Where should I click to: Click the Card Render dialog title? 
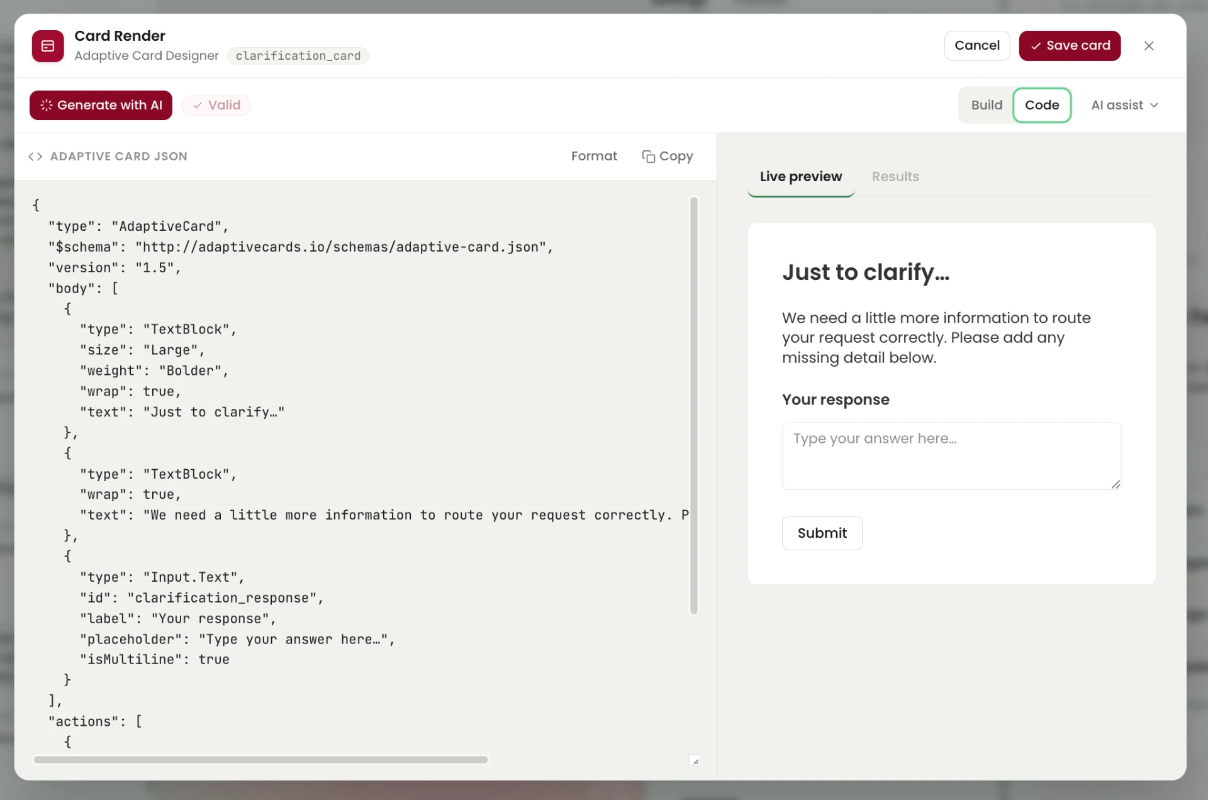click(x=120, y=36)
